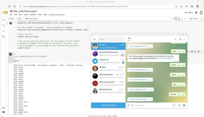Open the code snippets sidebar icon
This screenshot has height=117, width=204.
(x=4, y=31)
